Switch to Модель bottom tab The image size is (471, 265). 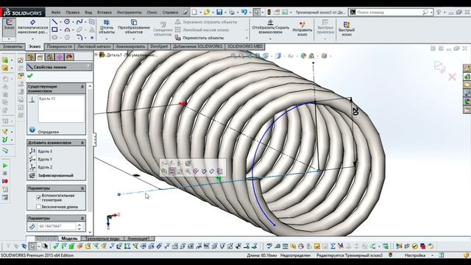coord(69,239)
